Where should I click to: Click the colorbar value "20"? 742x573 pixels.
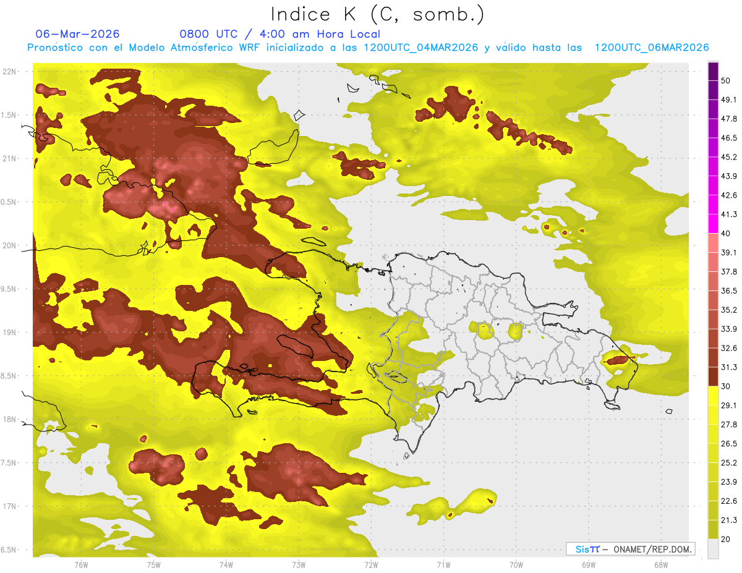pos(725,540)
